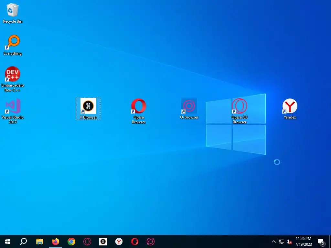This screenshot has width=331, height=248.
Task: Launch Yandex browser from the taskbar
Action: (x=119, y=242)
